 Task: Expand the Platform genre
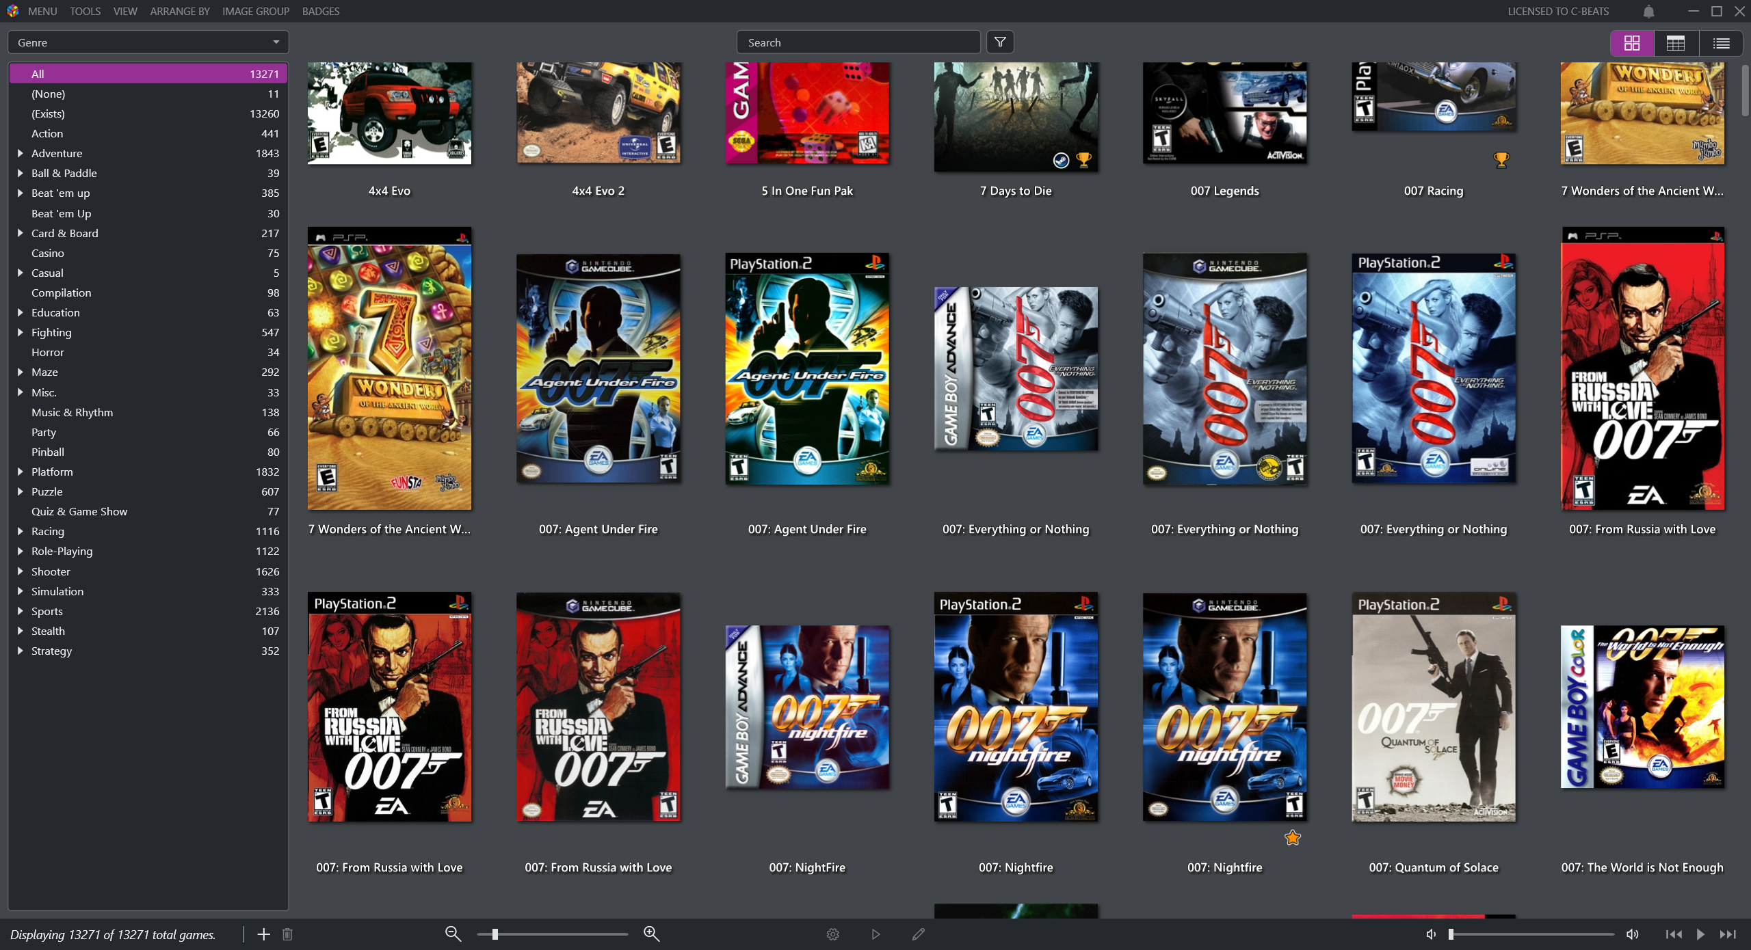pyautogui.click(x=20, y=472)
